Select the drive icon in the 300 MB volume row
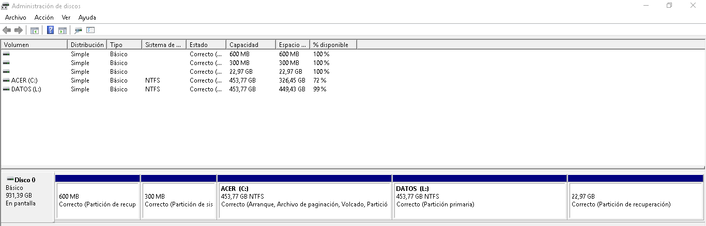This screenshot has width=706, height=226. pyautogui.click(x=6, y=62)
